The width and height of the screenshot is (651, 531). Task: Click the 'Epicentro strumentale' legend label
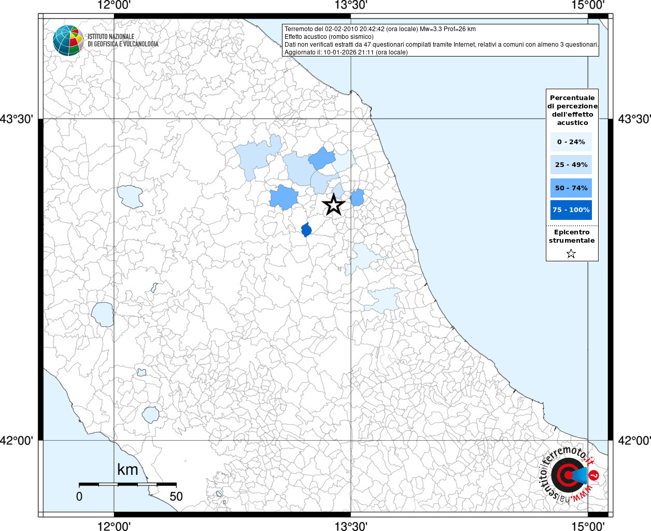pyautogui.click(x=572, y=236)
